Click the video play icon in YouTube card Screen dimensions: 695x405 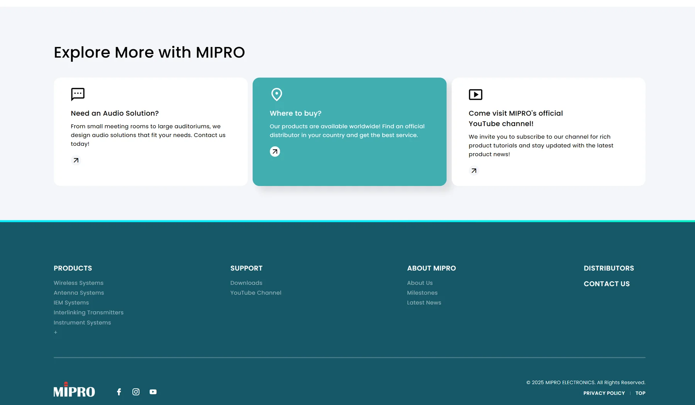click(475, 94)
